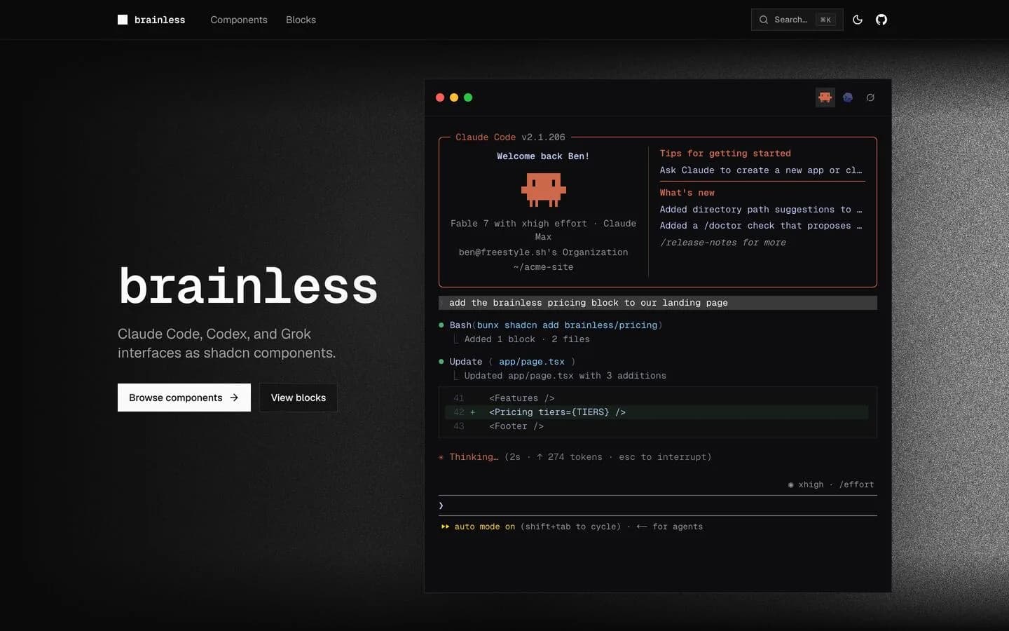This screenshot has height=631, width=1009.
Task: Click '274 tokens' counter text
Action: 575,457
